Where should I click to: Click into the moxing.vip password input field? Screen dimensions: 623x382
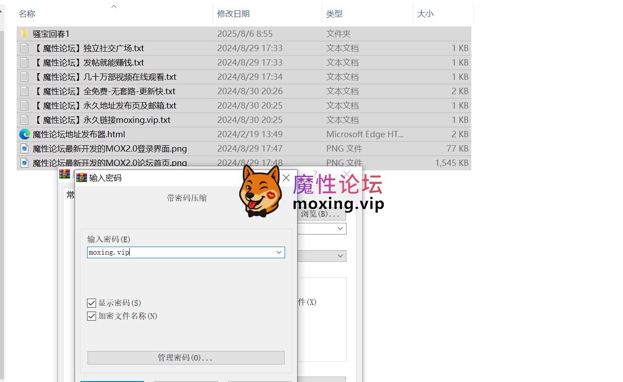[186, 252]
